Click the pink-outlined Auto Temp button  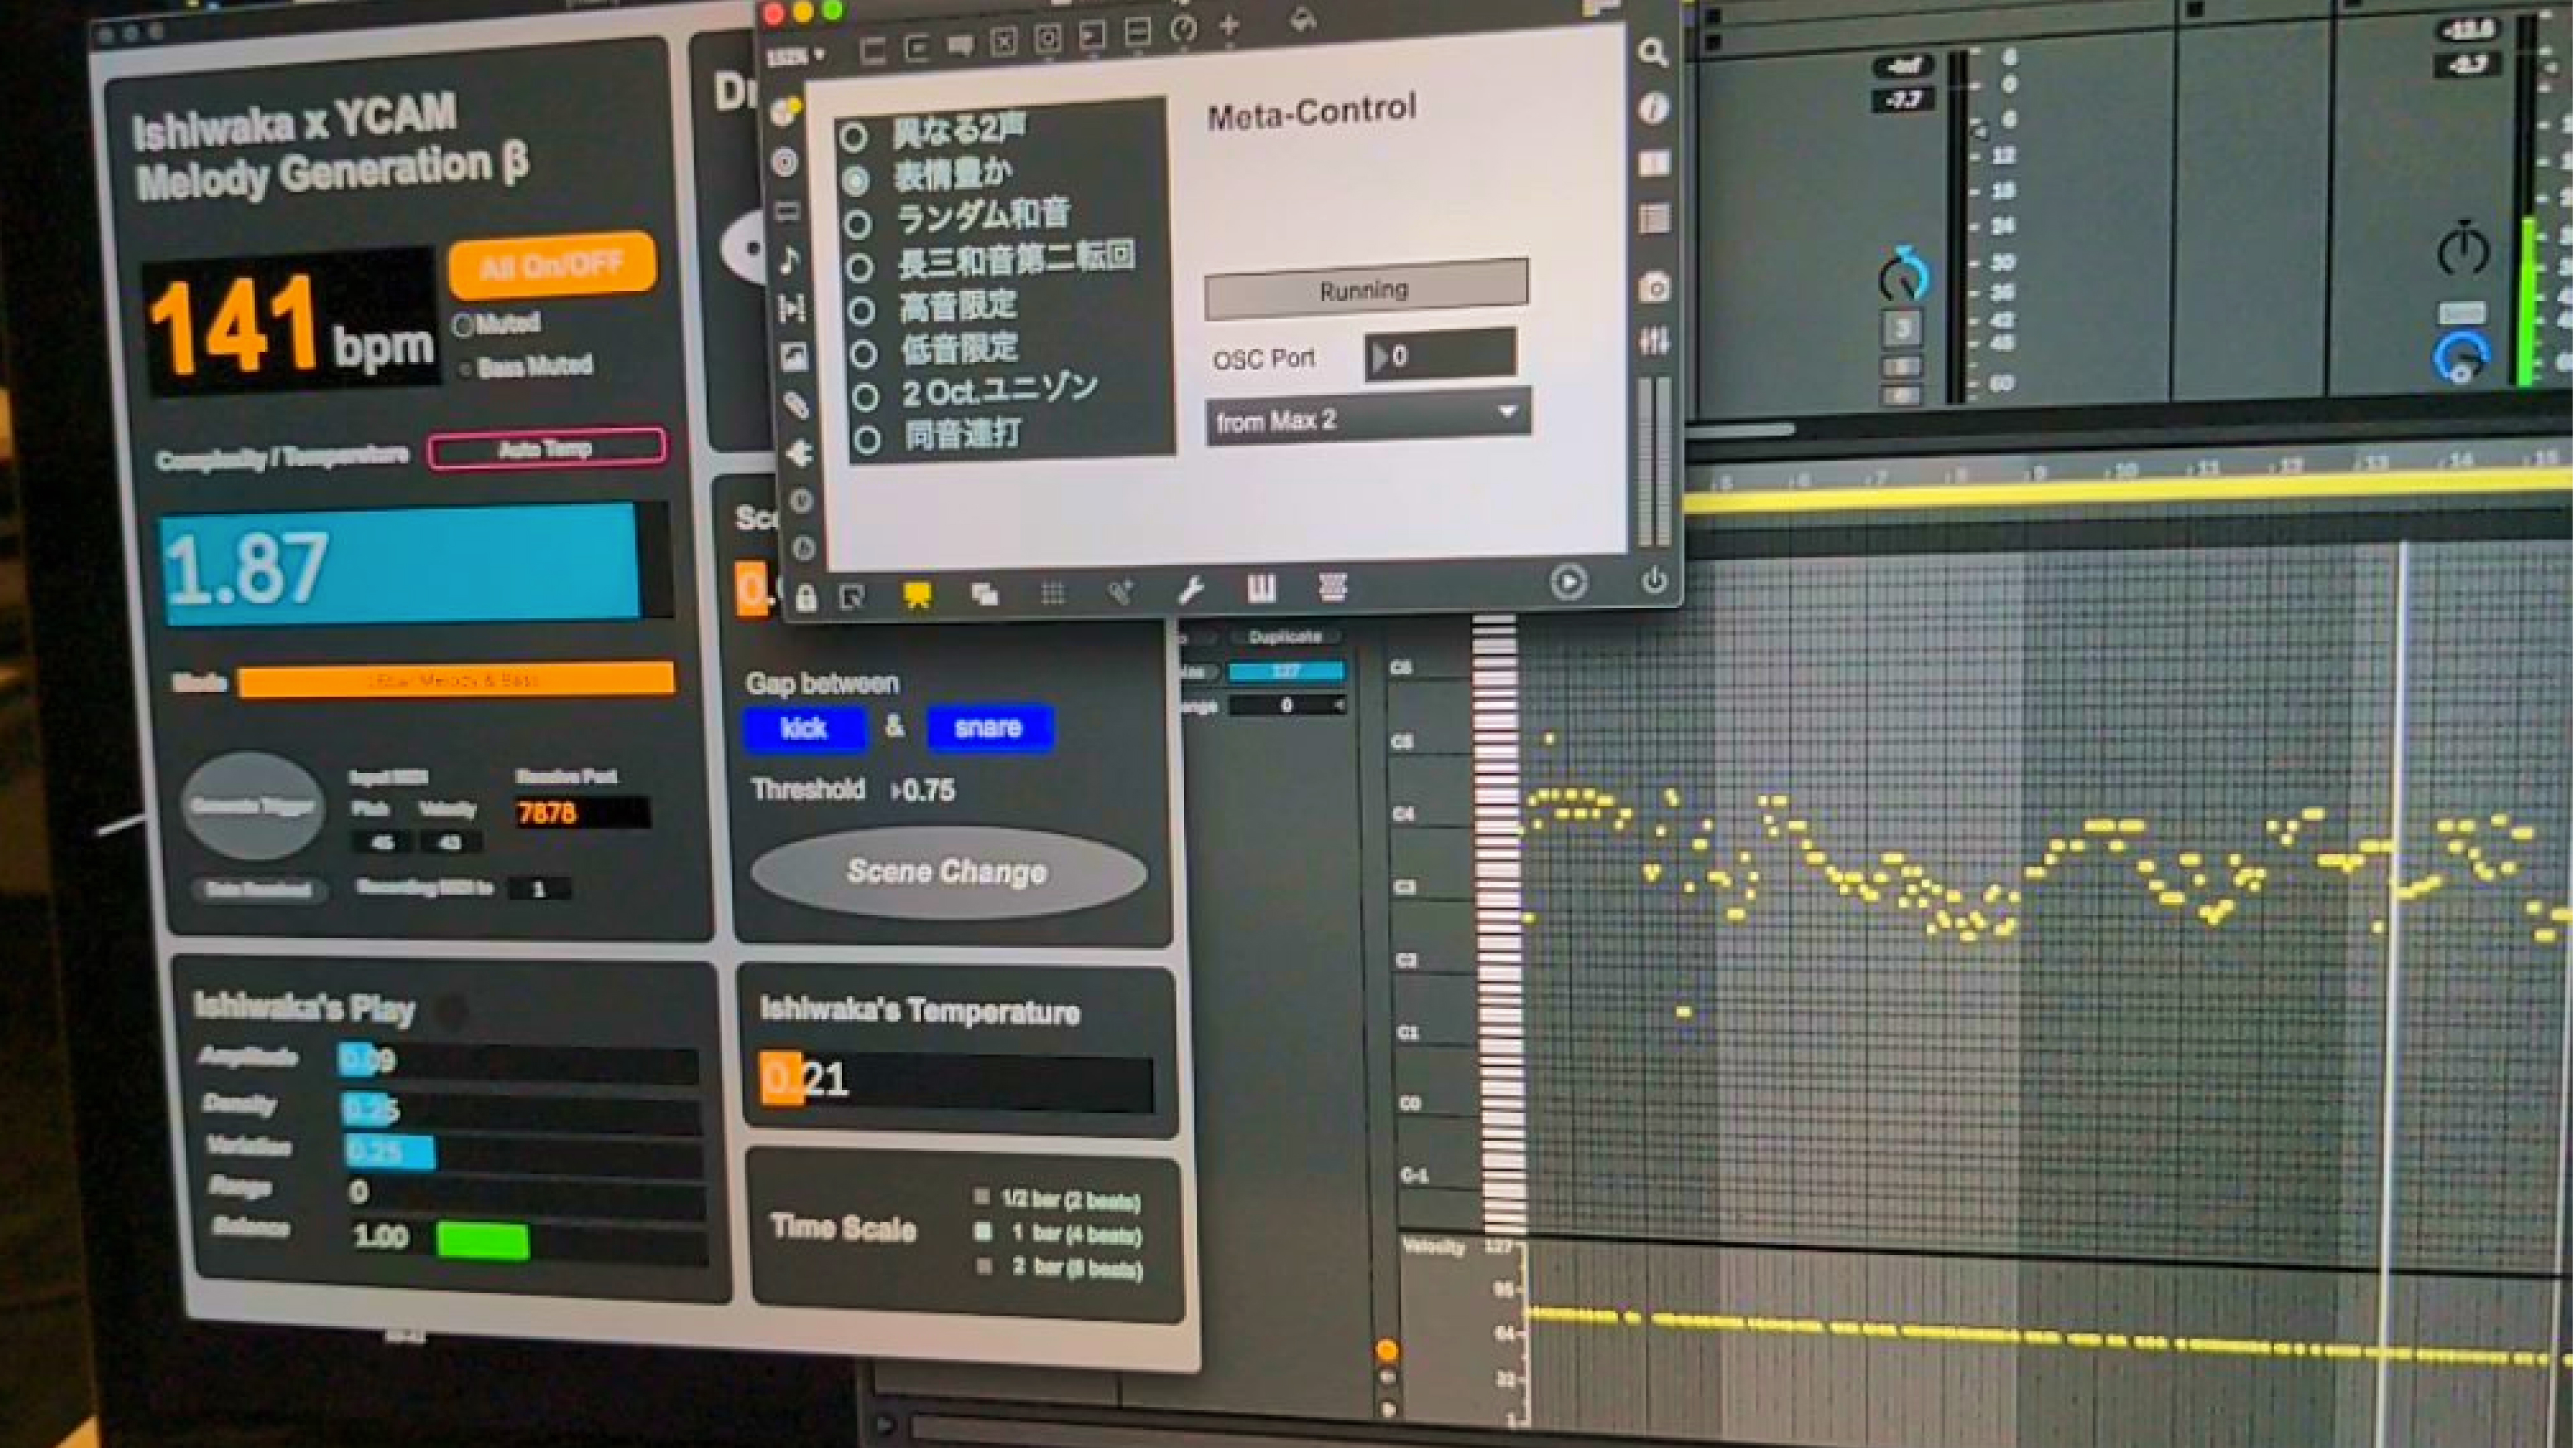[546, 448]
